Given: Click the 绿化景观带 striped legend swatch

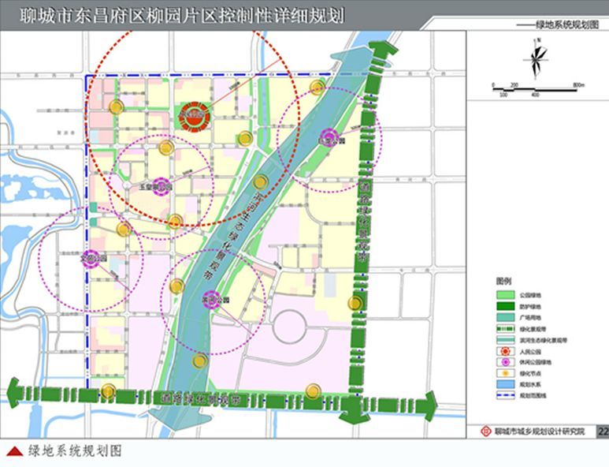Looking at the screenshot, I should 505,329.
